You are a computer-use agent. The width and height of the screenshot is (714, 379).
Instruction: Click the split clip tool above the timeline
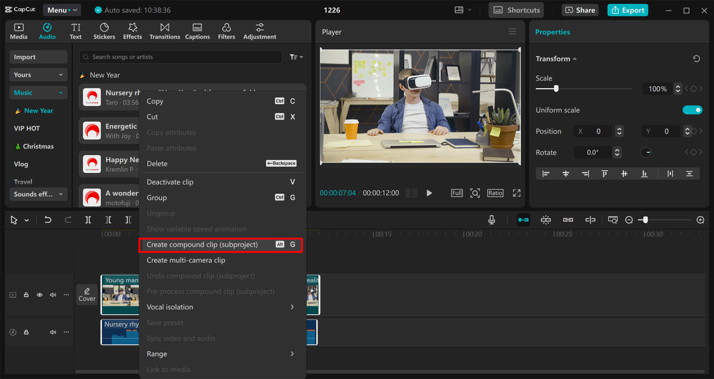[x=88, y=219]
